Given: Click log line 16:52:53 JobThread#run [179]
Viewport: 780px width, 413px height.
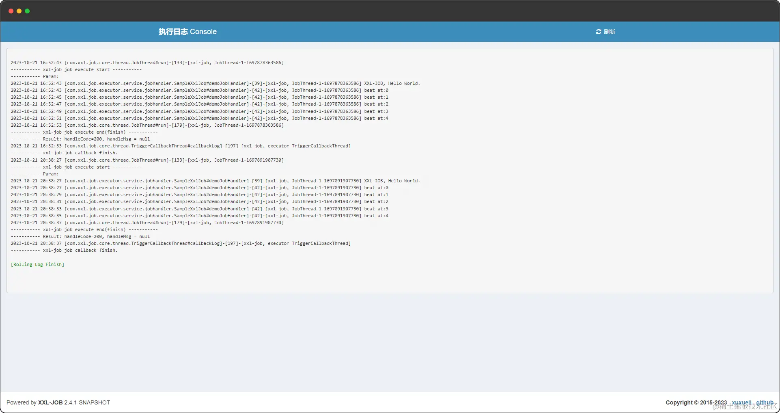Looking at the screenshot, I should 147,125.
